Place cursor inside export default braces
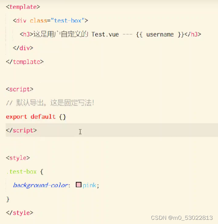 point(62,117)
